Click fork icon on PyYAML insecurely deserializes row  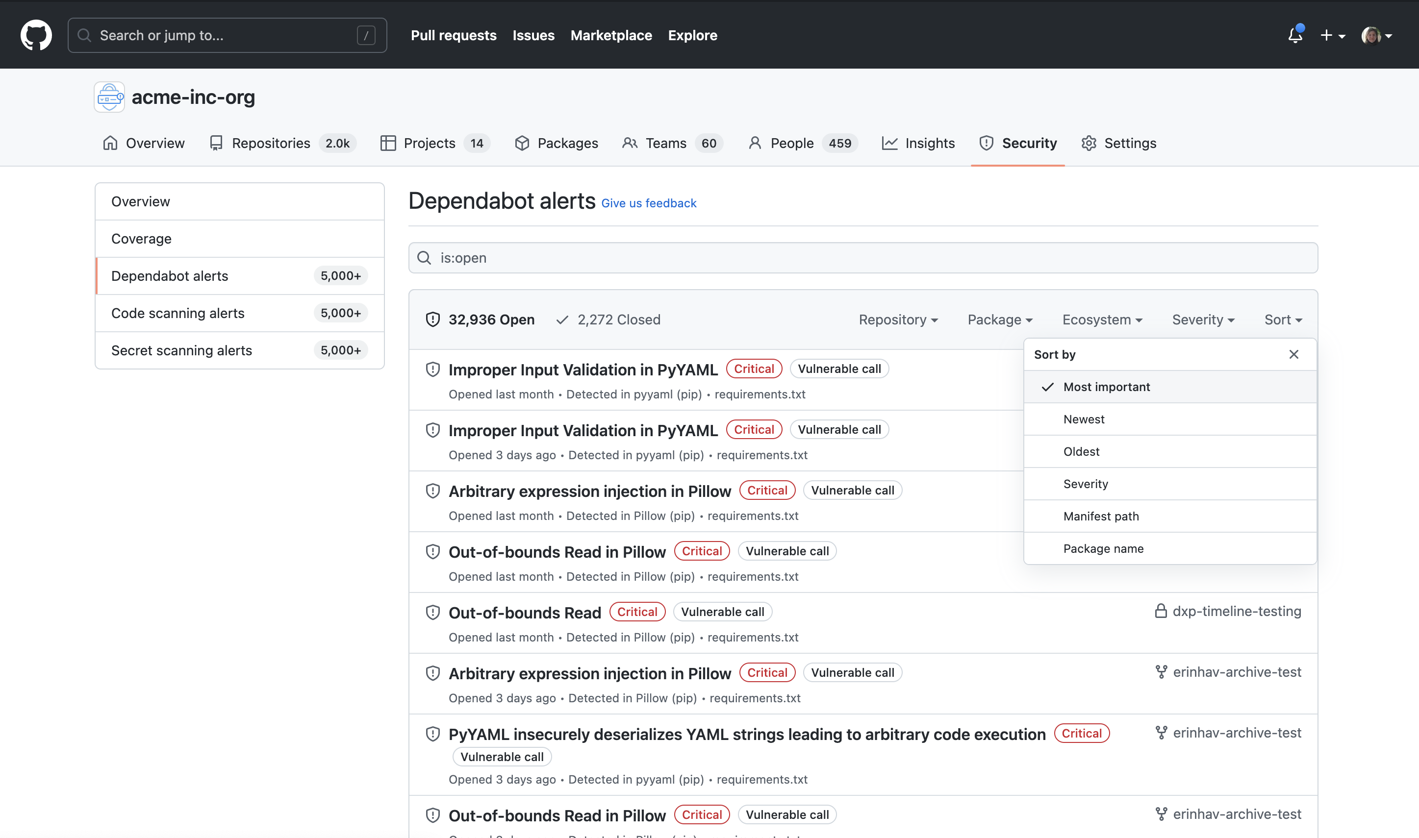pyautogui.click(x=1162, y=733)
